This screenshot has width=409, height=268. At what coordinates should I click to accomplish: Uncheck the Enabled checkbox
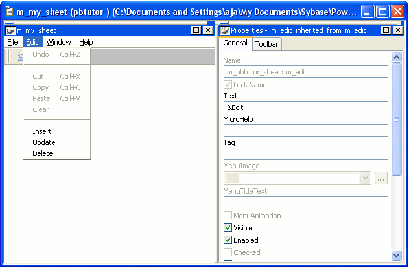tap(228, 240)
